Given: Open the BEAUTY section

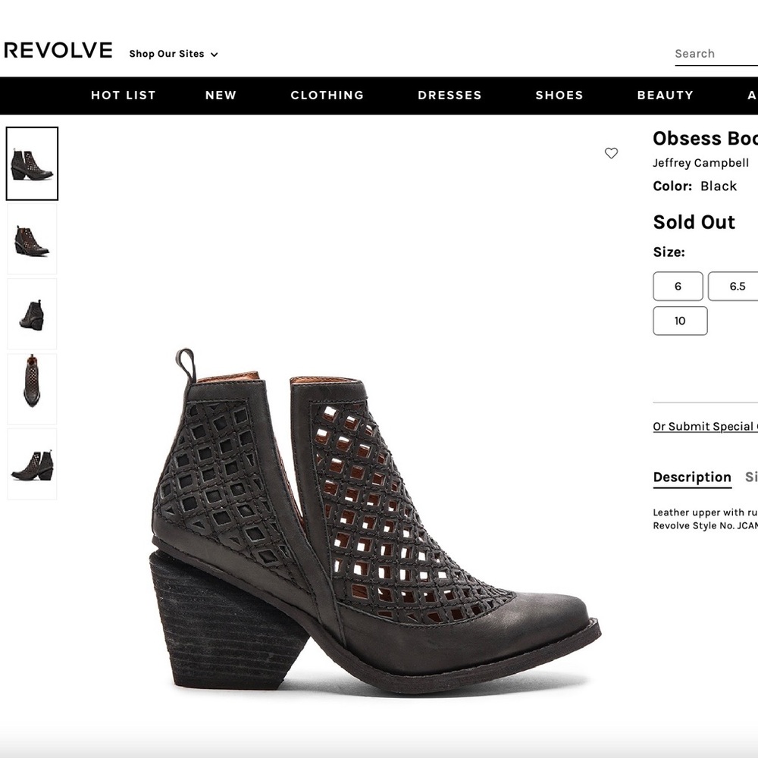Looking at the screenshot, I should point(665,95).
